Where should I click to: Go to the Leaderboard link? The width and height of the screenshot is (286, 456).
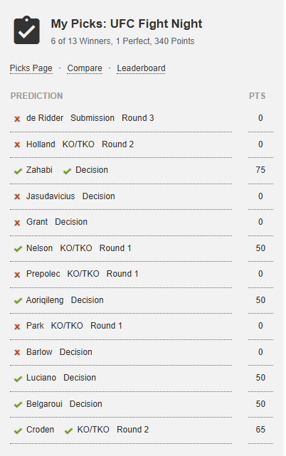[x=141, y=68]
